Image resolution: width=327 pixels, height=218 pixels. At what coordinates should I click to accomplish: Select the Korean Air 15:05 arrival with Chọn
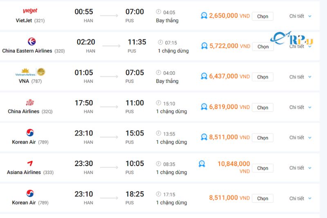262,138
